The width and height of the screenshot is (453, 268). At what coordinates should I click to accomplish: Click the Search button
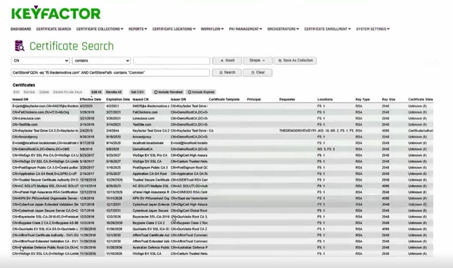tap(227, 72)
